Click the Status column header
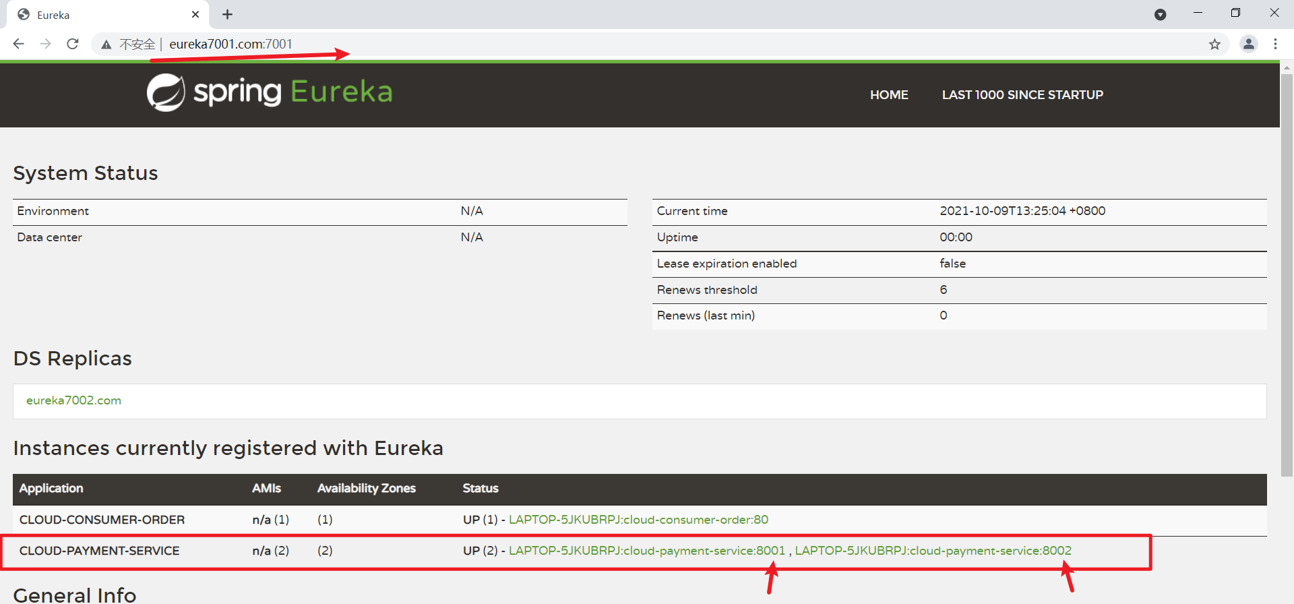This screenshot has height=604, width=1294. click(x=480, y=489)
